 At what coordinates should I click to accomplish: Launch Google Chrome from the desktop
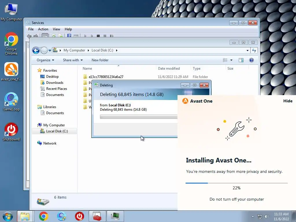click(x=11, y=44)
